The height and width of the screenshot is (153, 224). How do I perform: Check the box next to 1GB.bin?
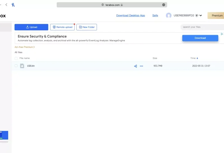coord(16,66)
